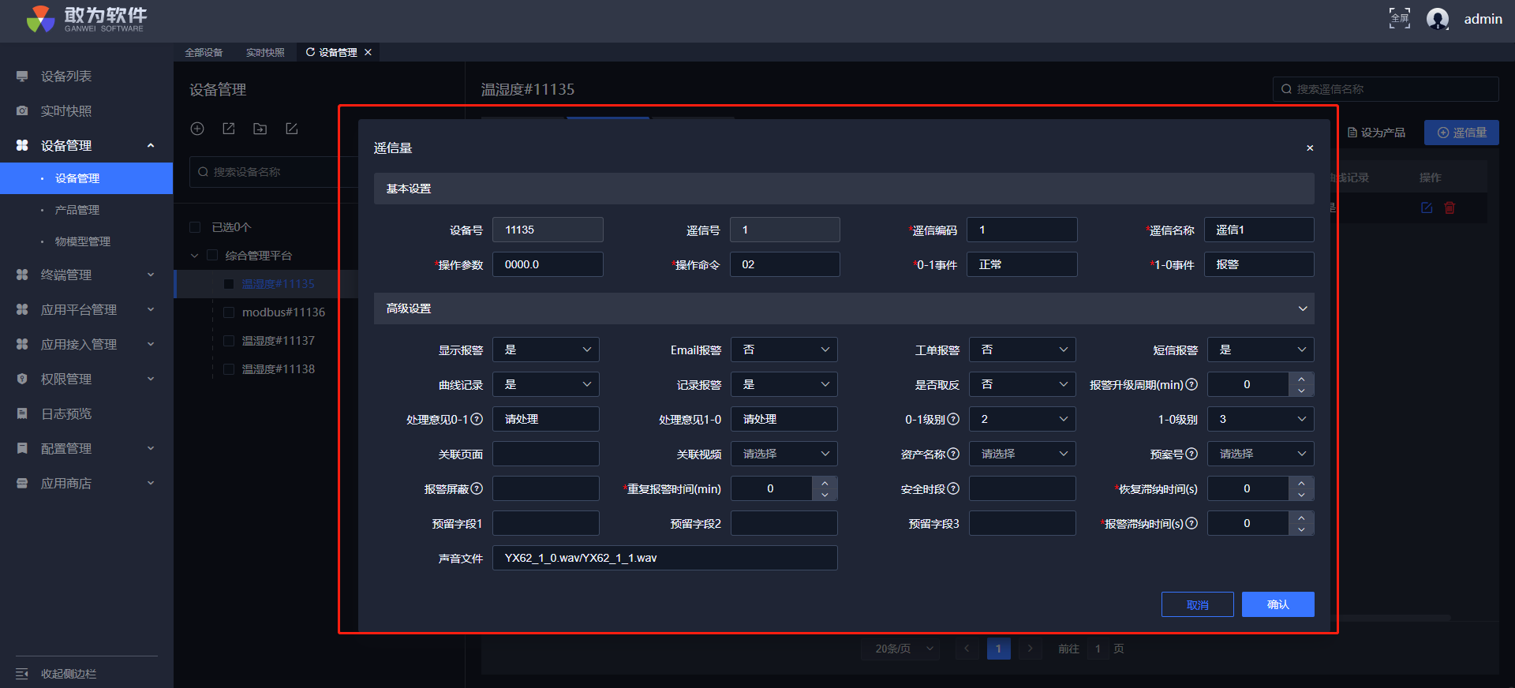Viewport: 1515px width, 688px height.
Task: Click the 声音文件 input field
Action: point(664,558)
